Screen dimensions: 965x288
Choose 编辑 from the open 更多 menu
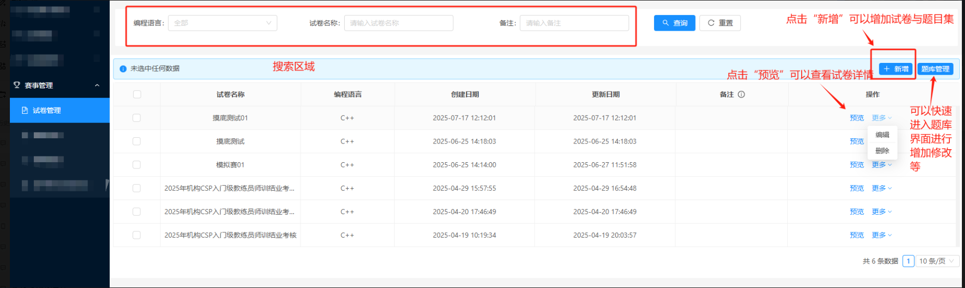pos(882,135)
